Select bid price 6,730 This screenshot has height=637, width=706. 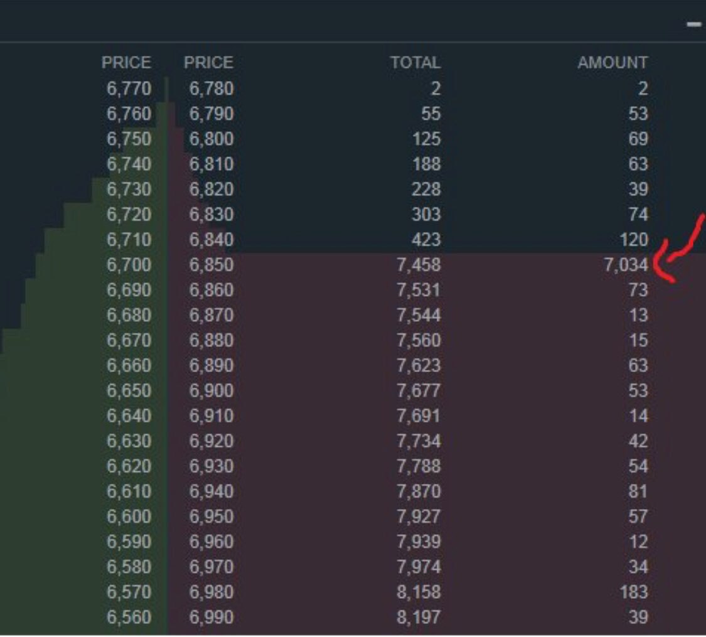click(129, 190)
